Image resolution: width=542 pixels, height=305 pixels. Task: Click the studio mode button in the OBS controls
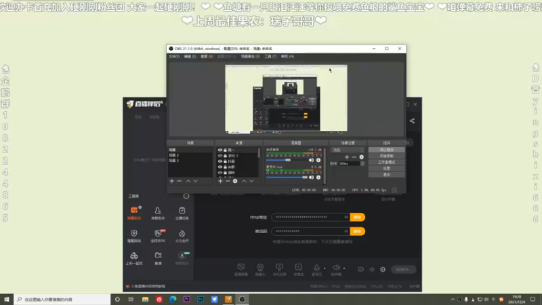pos(386,162)
